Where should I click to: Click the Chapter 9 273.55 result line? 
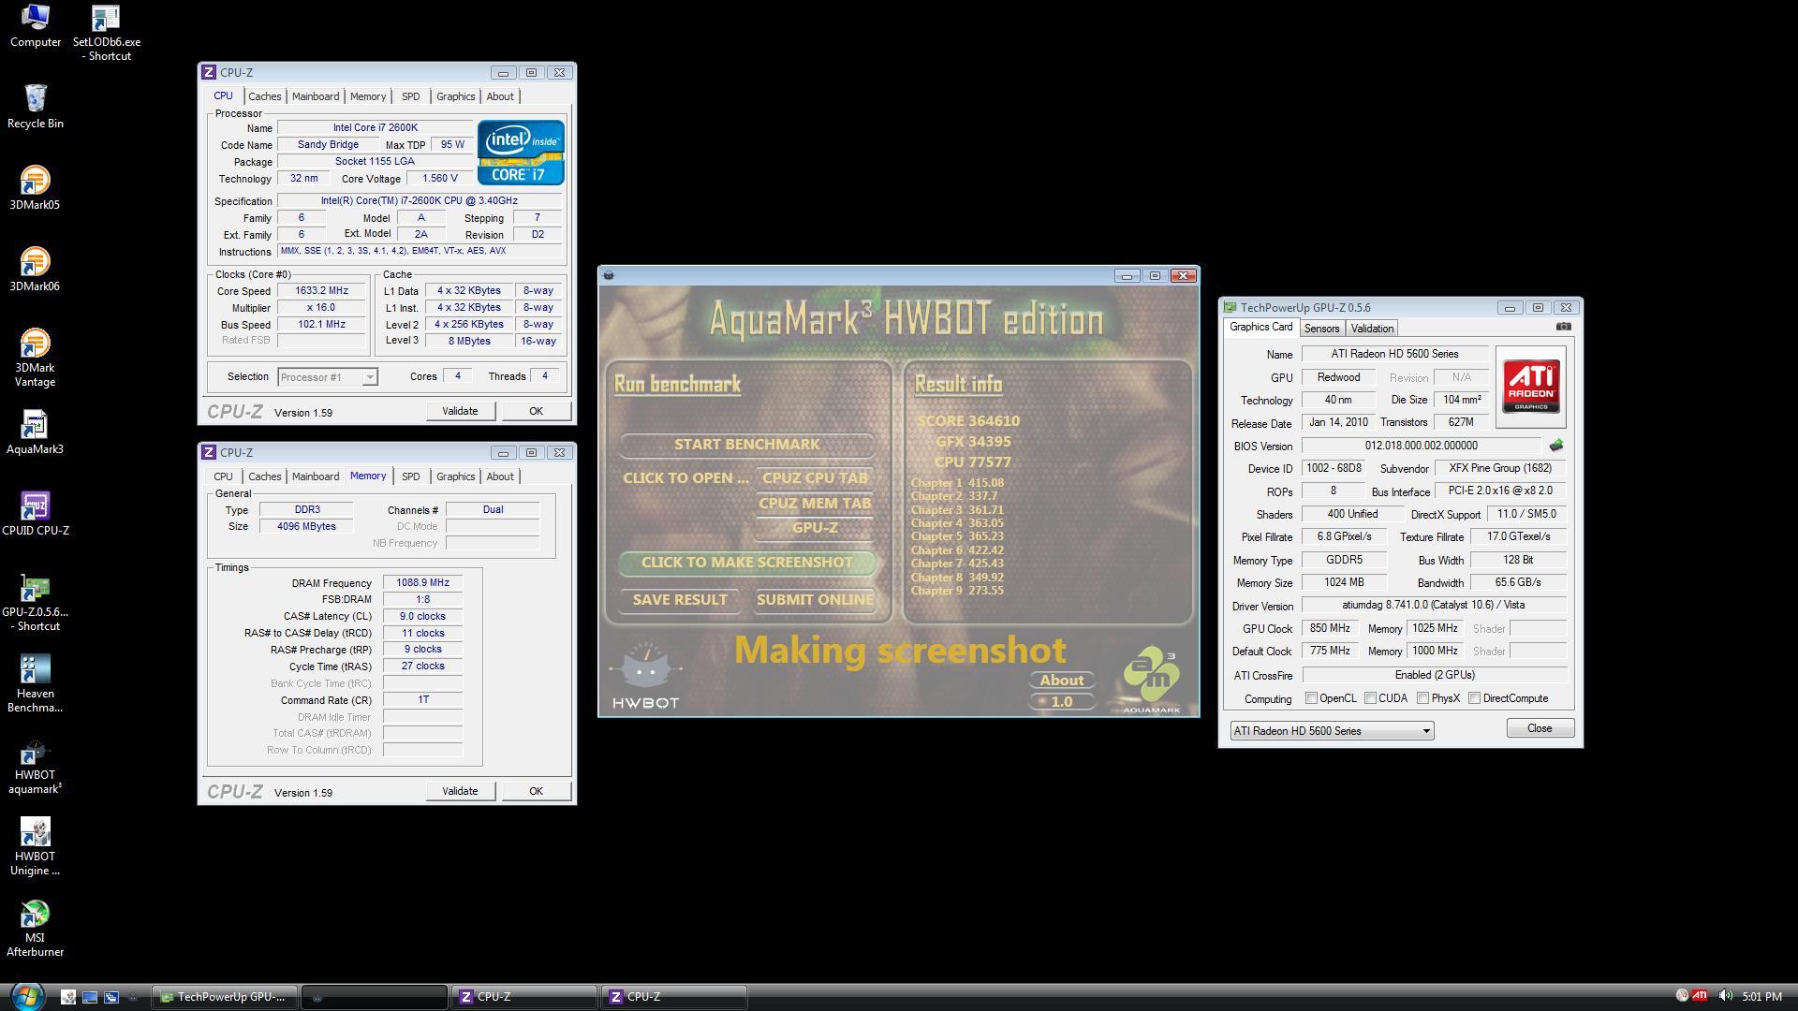[x=957, y=591]
